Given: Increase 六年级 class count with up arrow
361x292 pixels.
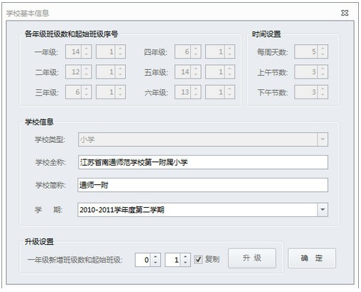Looking at the screenshot, I should tap(196, 89).
